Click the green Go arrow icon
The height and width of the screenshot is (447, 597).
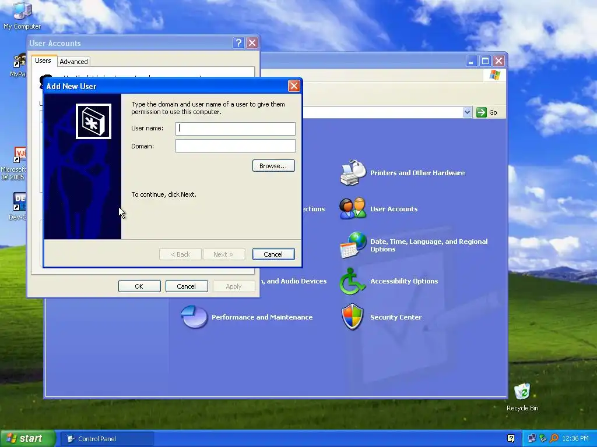click(x=481, y=112)
